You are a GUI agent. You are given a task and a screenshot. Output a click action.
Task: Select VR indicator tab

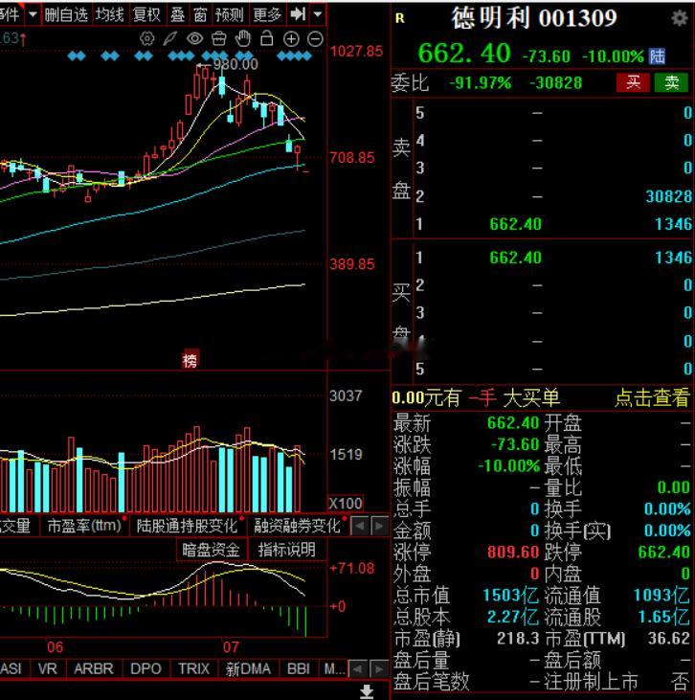pos(47,668)
